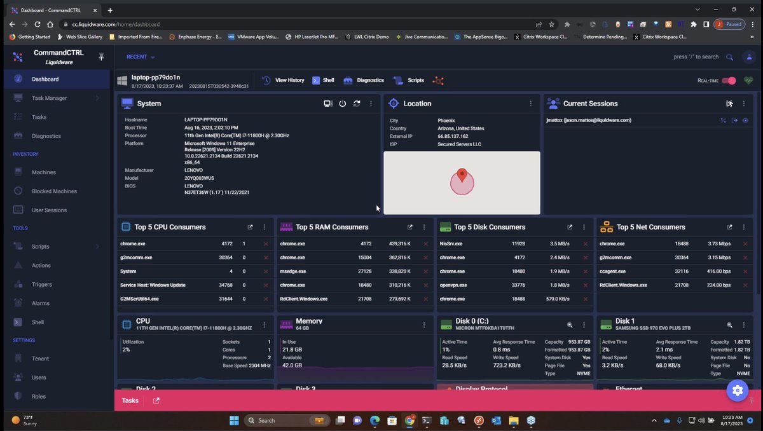Click the power icon in System panel
Viewport: 763px width, 431px height.
pyautogui.click(x=342, y=104)
